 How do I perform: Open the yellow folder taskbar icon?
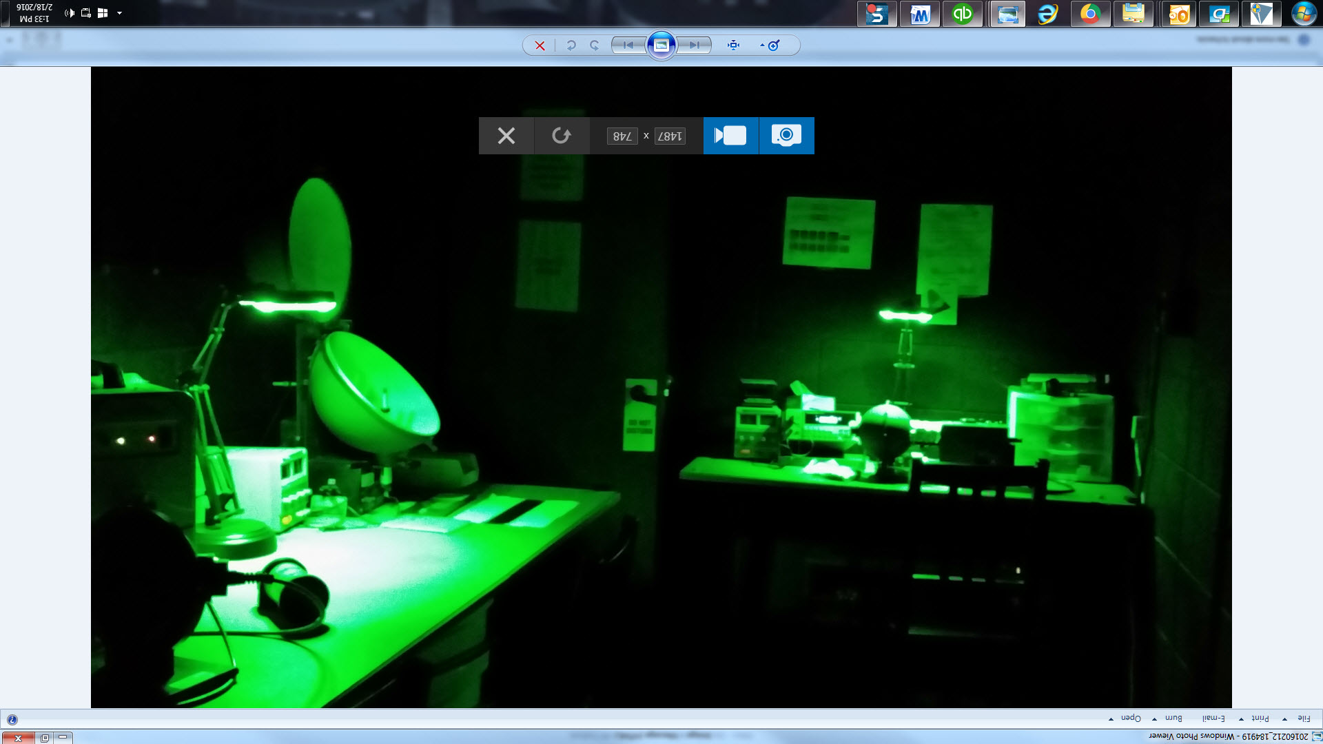1134,14
